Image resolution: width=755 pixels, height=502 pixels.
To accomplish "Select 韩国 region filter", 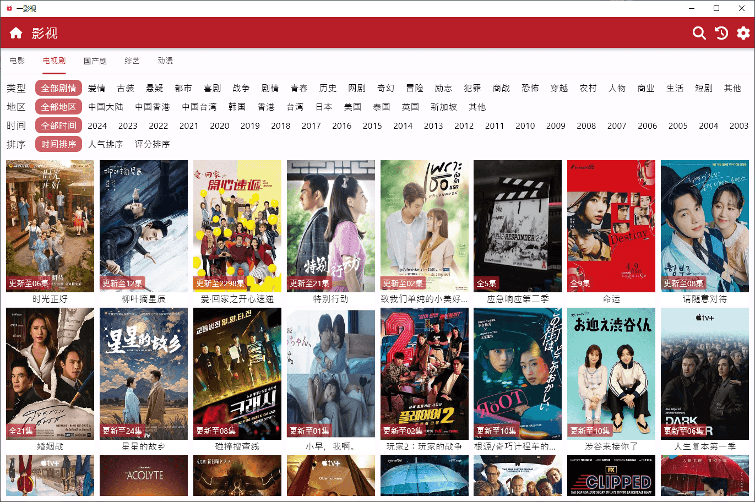I will [x=237, y=107].
